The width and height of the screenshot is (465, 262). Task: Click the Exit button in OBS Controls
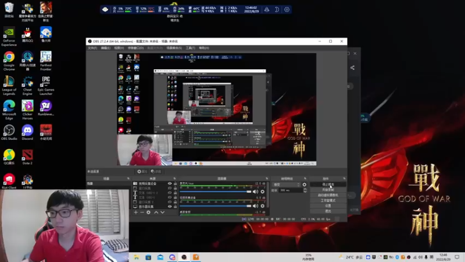tap(328, 211)
